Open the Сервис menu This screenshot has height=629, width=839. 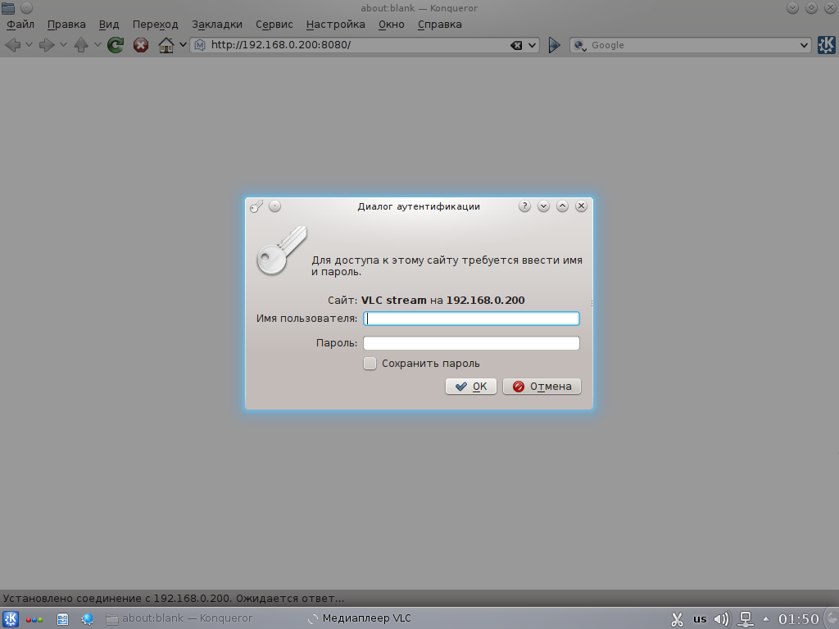click(274, 24)
